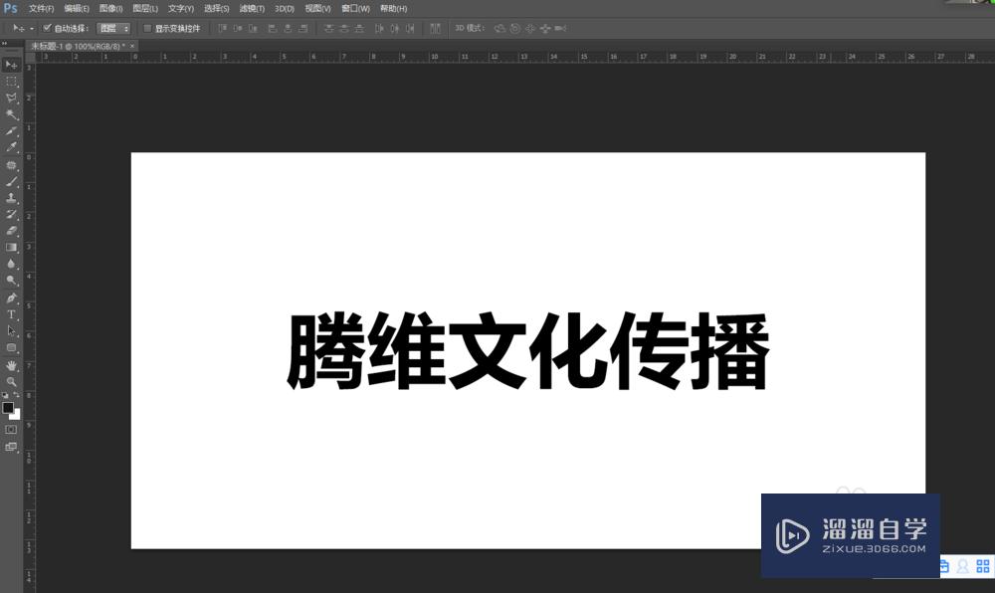
Task: Align vertical centers in options bar
Action: (x=238, y=29)
